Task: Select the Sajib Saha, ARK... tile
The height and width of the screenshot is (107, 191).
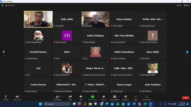Action: pyautogui.click(x=124, y=68)
